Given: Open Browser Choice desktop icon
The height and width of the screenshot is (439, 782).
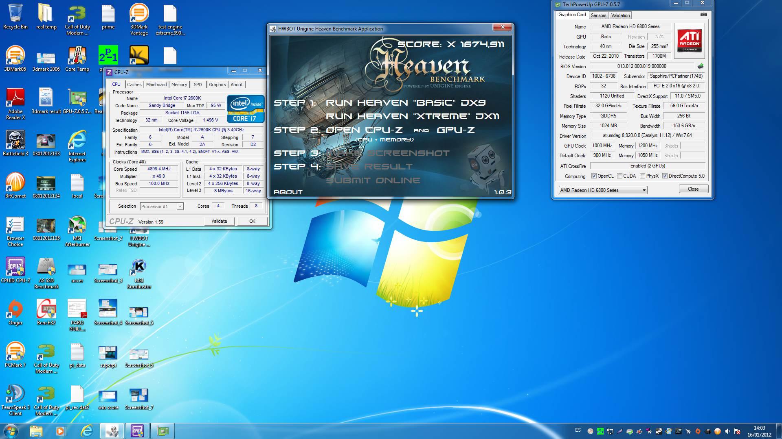Looking at the screenshot, I should (x=15, y=231).
